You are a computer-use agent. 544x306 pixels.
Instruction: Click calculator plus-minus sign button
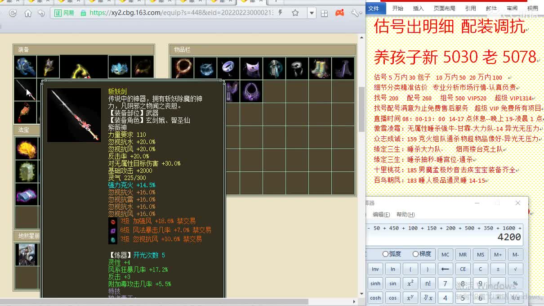[498, 269]
